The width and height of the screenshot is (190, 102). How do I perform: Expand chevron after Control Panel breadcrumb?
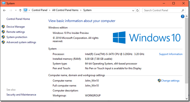[50, 10]
